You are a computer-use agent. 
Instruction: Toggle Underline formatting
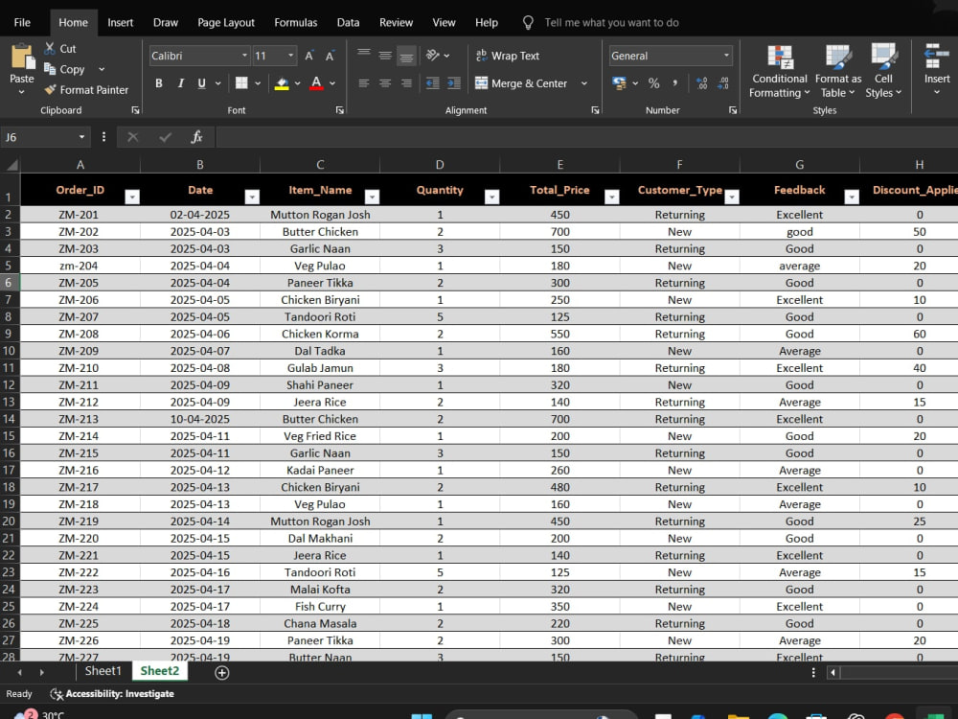(201, 83)
